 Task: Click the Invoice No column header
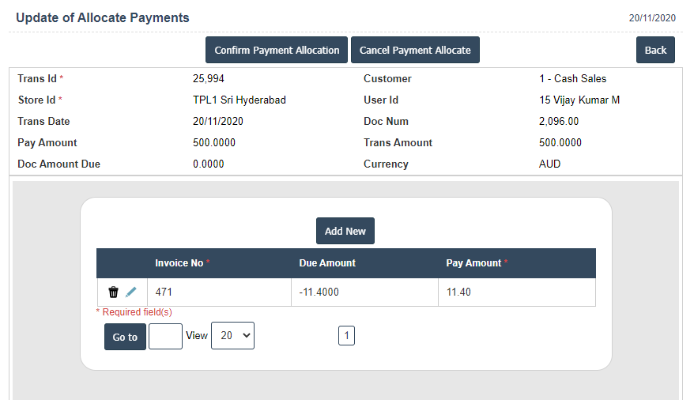coord(179,263)
